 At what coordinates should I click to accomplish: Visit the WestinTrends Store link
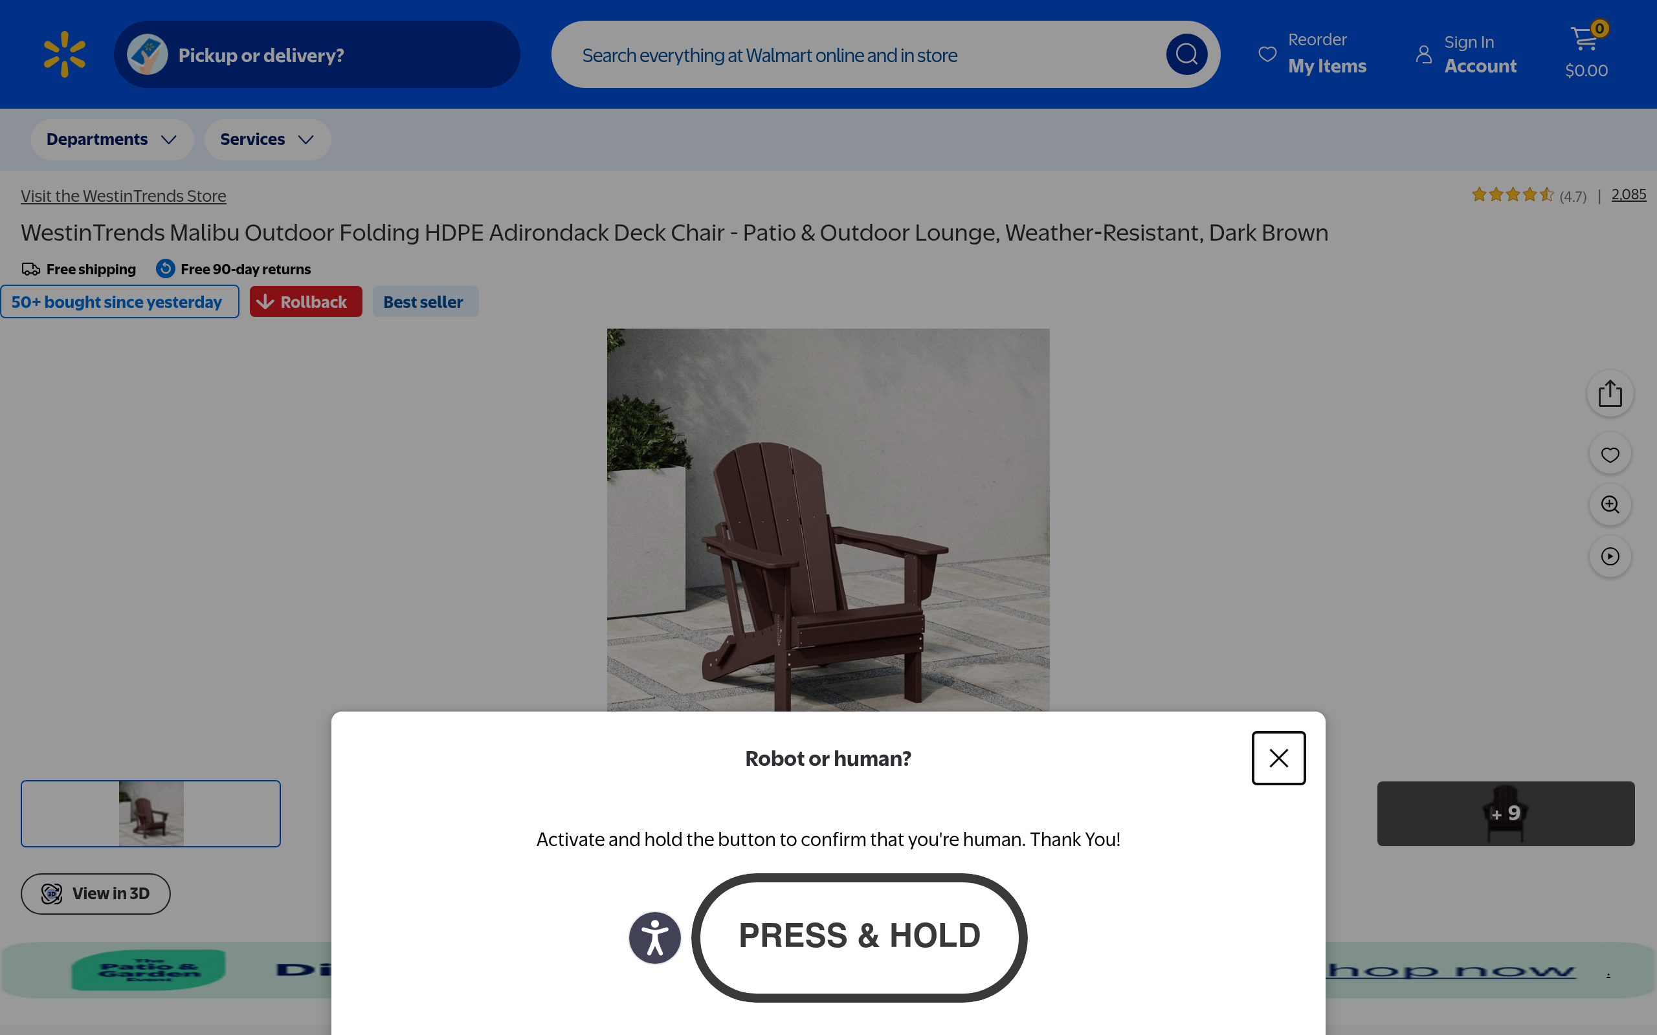[x=123, y=196]
